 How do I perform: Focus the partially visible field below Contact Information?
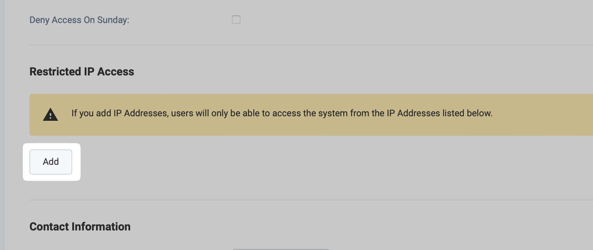tap(281, 249)
